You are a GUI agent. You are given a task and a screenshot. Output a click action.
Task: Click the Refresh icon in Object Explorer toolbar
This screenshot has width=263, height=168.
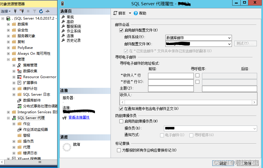41,11
